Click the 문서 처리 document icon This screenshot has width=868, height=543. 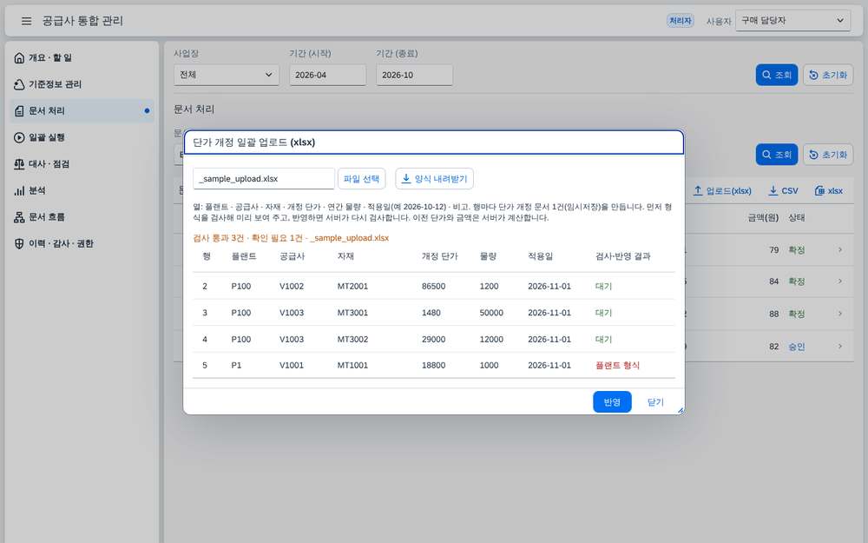tap(19, 111)
